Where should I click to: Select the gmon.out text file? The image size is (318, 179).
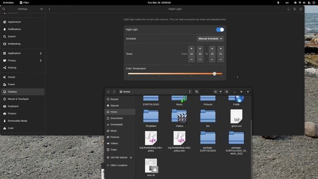pyautogui.click(x=237, y=118)
